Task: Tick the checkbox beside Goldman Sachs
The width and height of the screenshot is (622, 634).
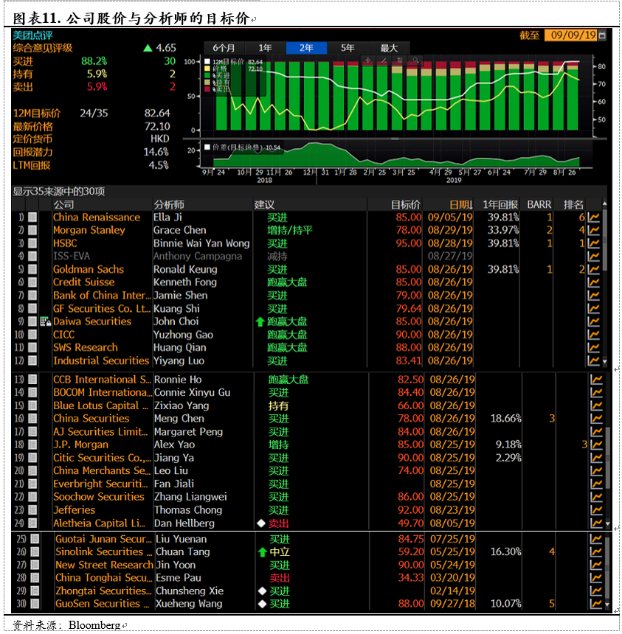Action: point(32,269)
